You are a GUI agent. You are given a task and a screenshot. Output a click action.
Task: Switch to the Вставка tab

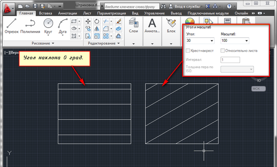(x=45, y=13)
